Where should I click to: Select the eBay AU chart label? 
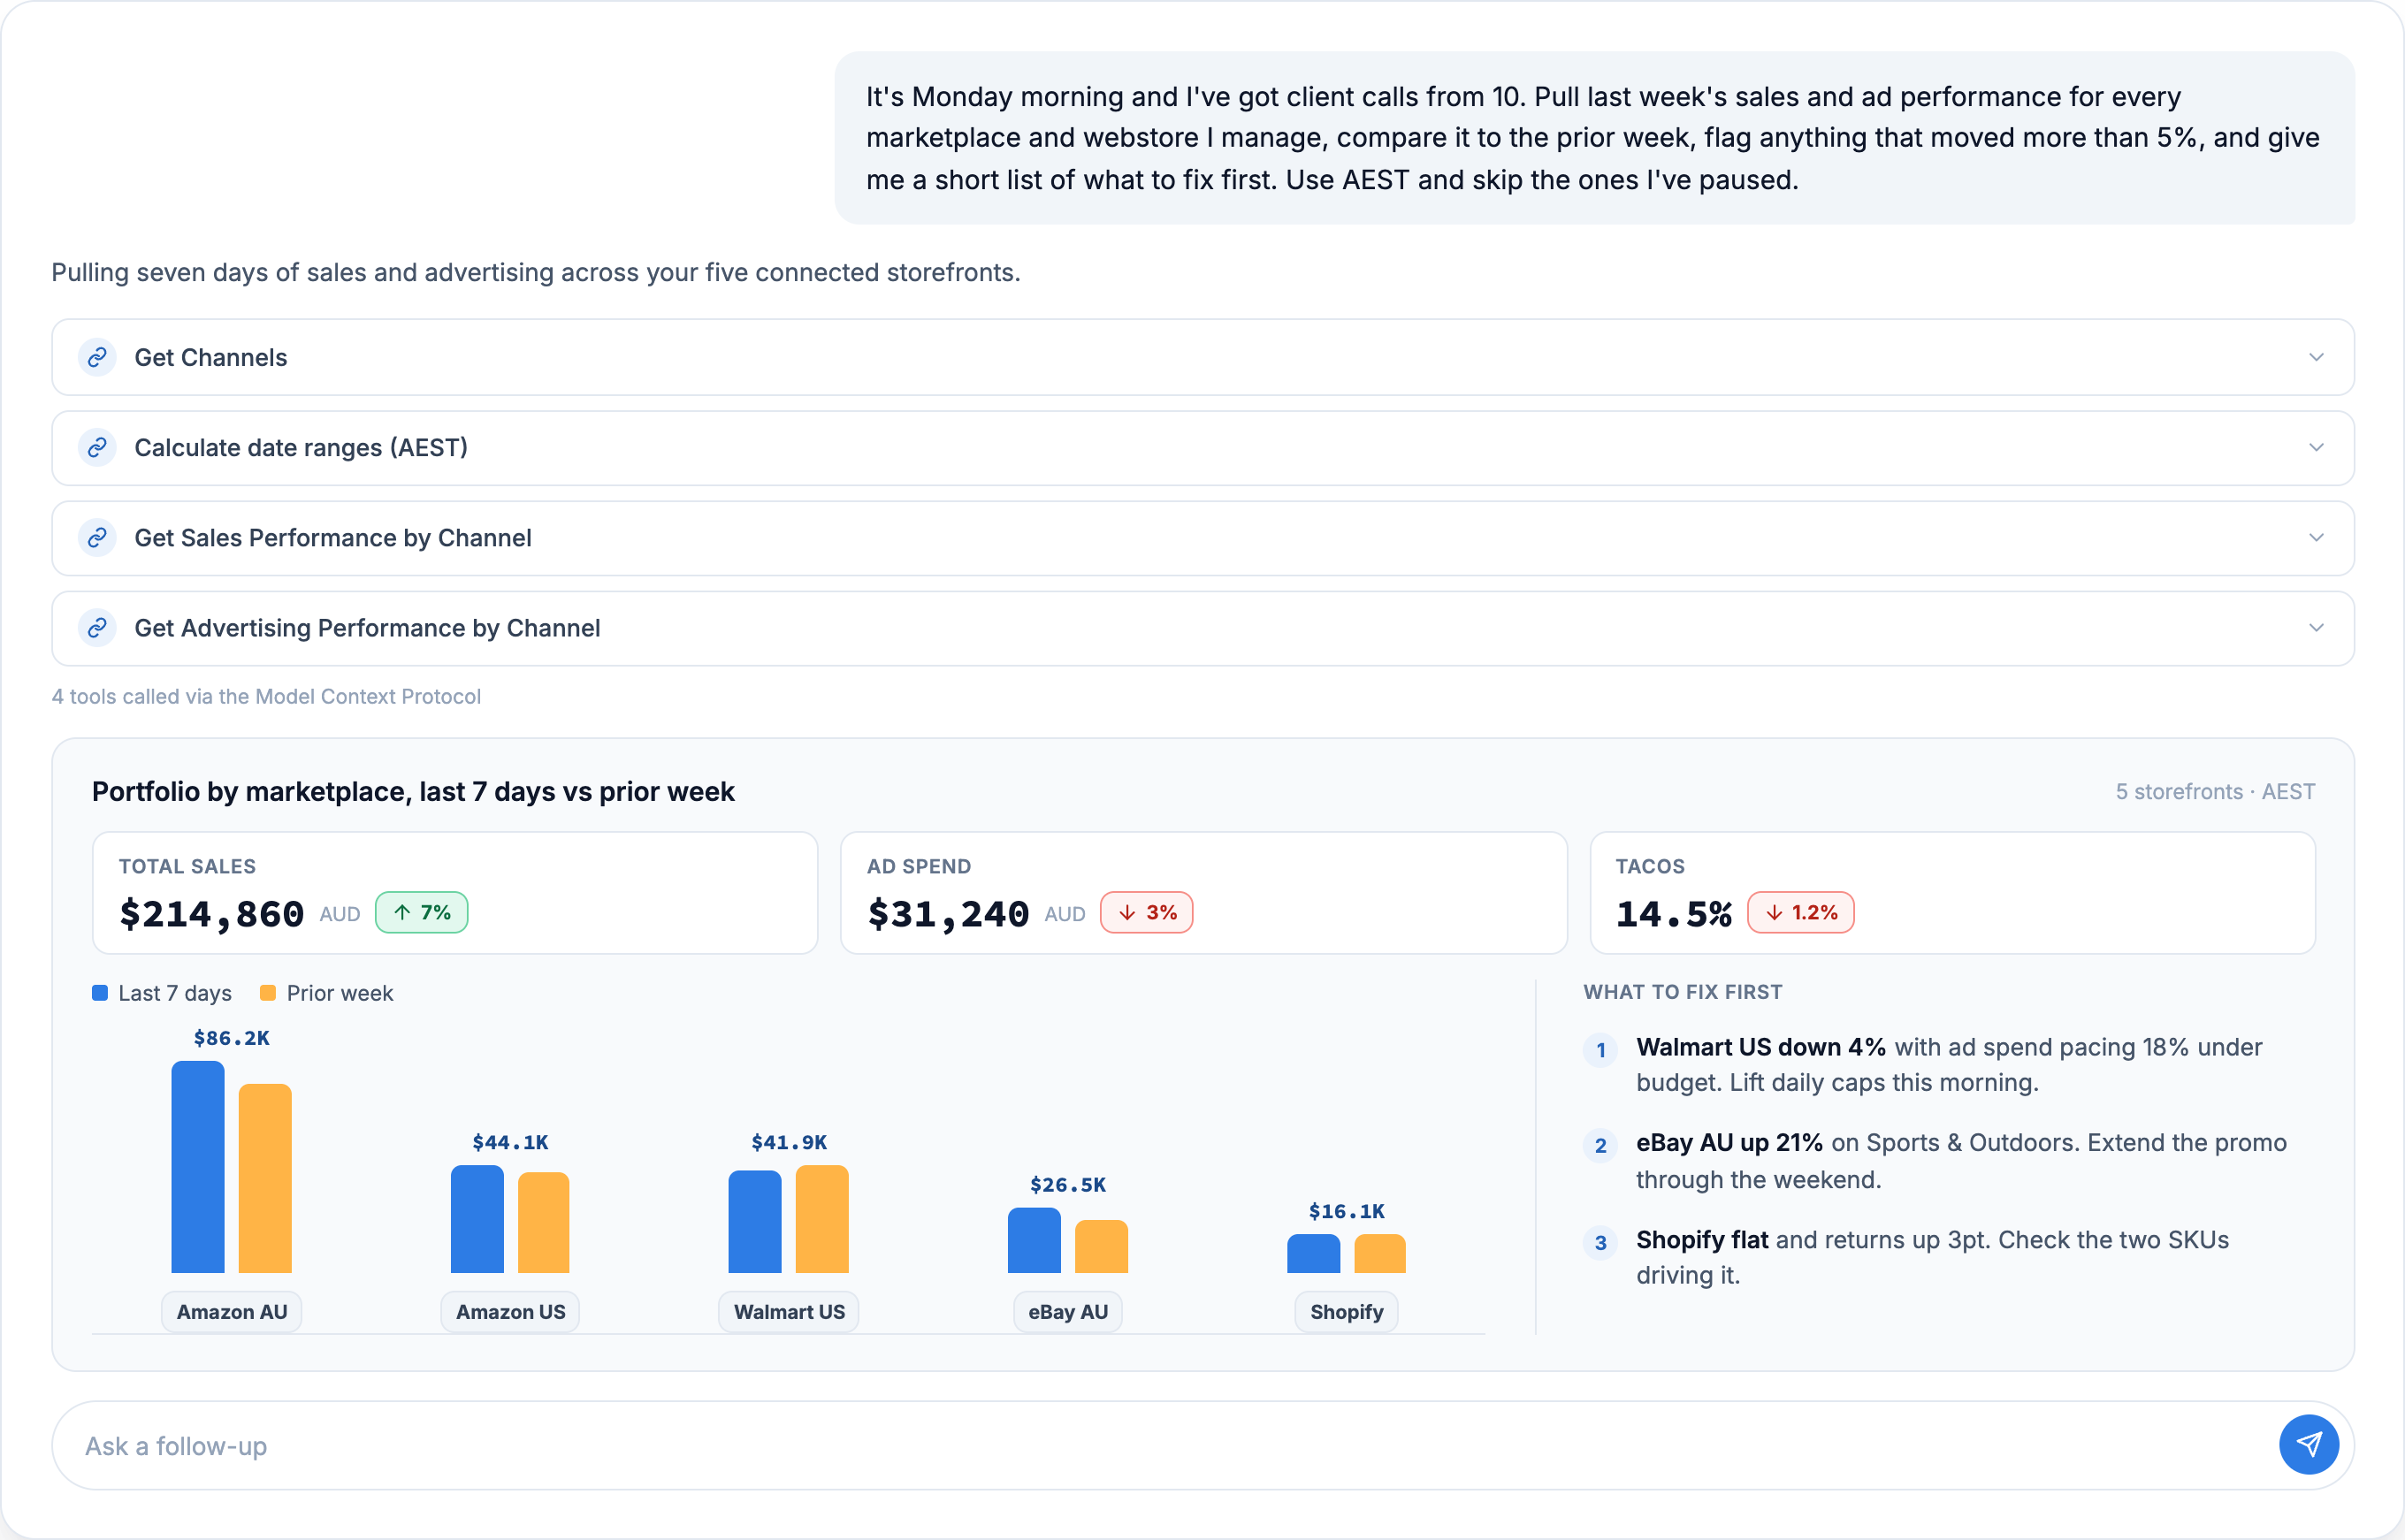[1068, 1311]
